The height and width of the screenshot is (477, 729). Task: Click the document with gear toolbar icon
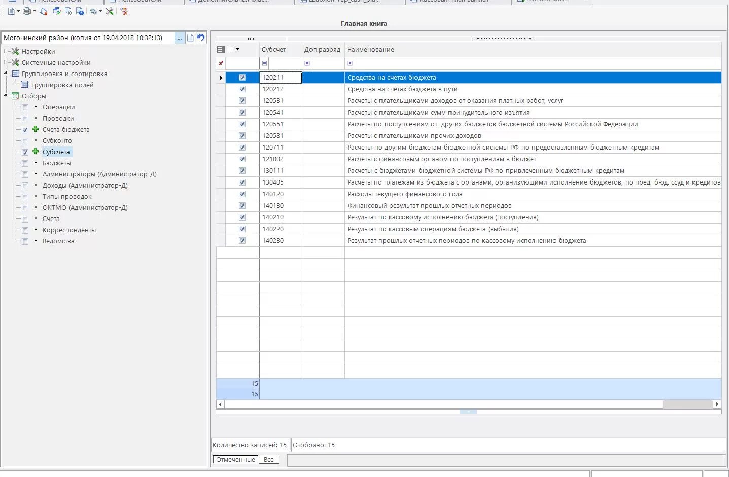pyautogui.click(x=68, y=11)
